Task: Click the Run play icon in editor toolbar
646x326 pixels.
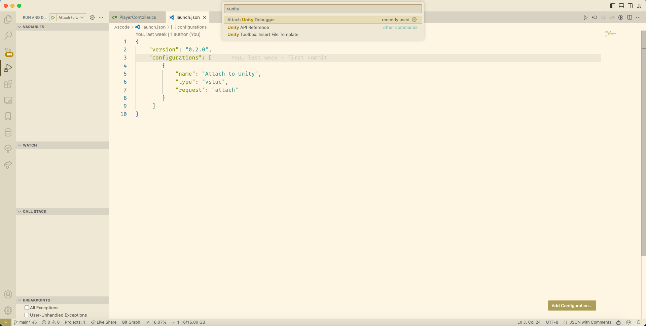Action: click(585, 17)
